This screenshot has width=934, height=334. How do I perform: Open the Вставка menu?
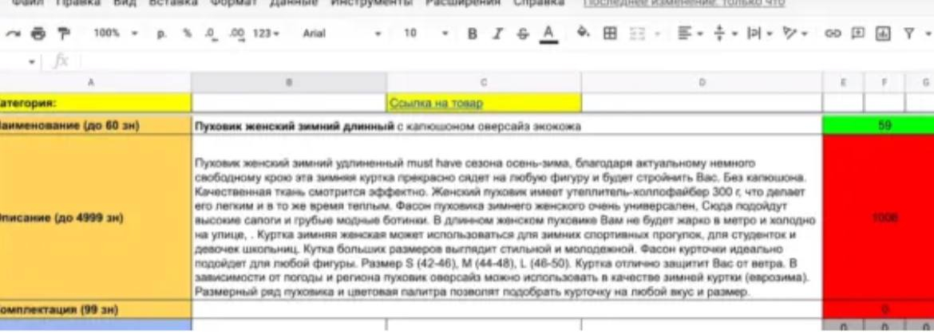pos(172,3)
